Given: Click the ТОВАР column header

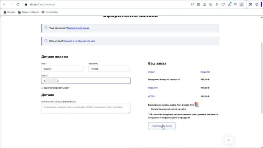Looking at the screenshot, I should pyautogui.click(x=151, y=72).
